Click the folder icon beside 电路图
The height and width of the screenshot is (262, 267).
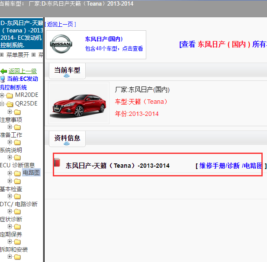point(17,173)
